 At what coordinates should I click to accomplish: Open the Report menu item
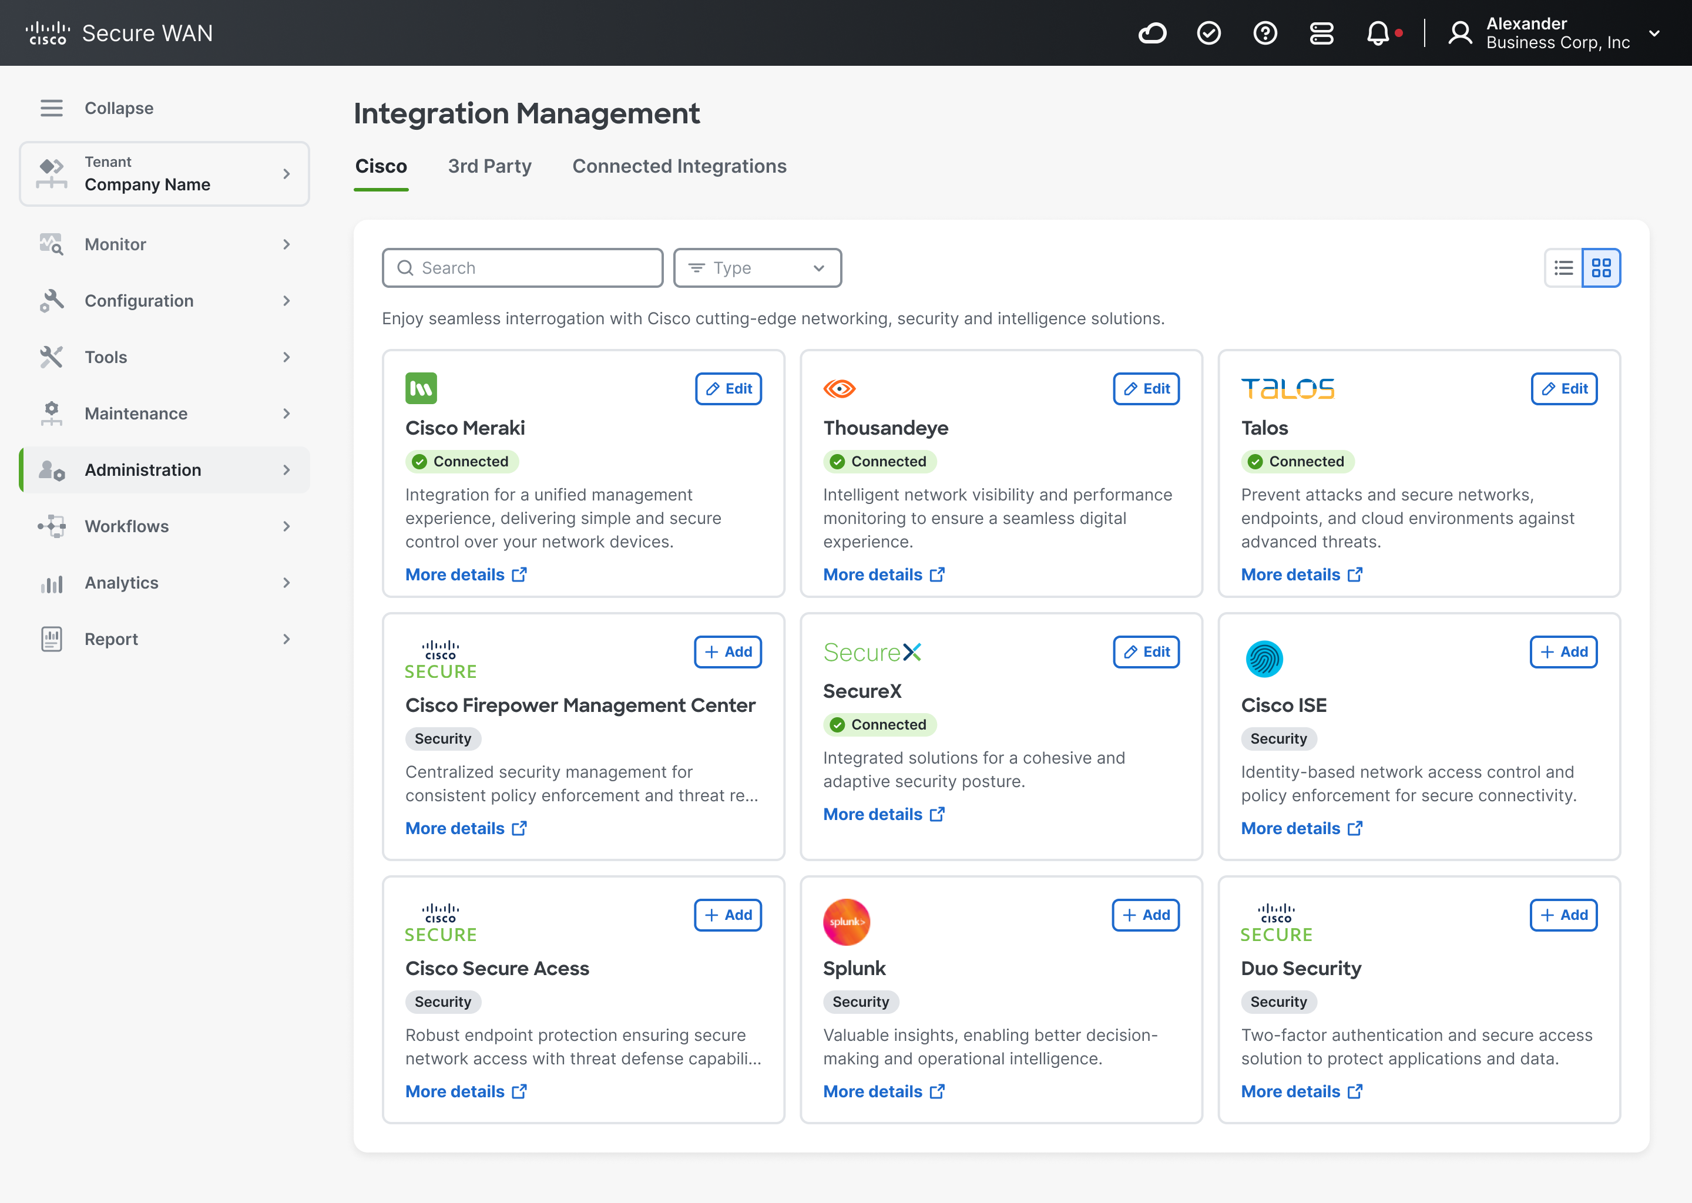[x=164, y=639]
